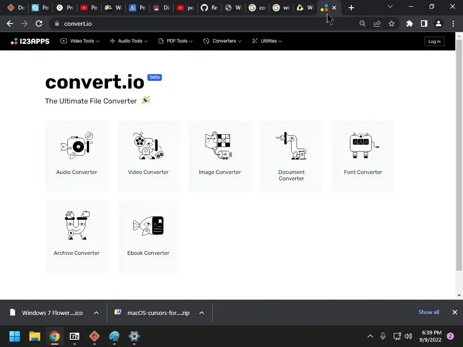
Task: Open the Ebook Converter card
Action: click(148, 237)
